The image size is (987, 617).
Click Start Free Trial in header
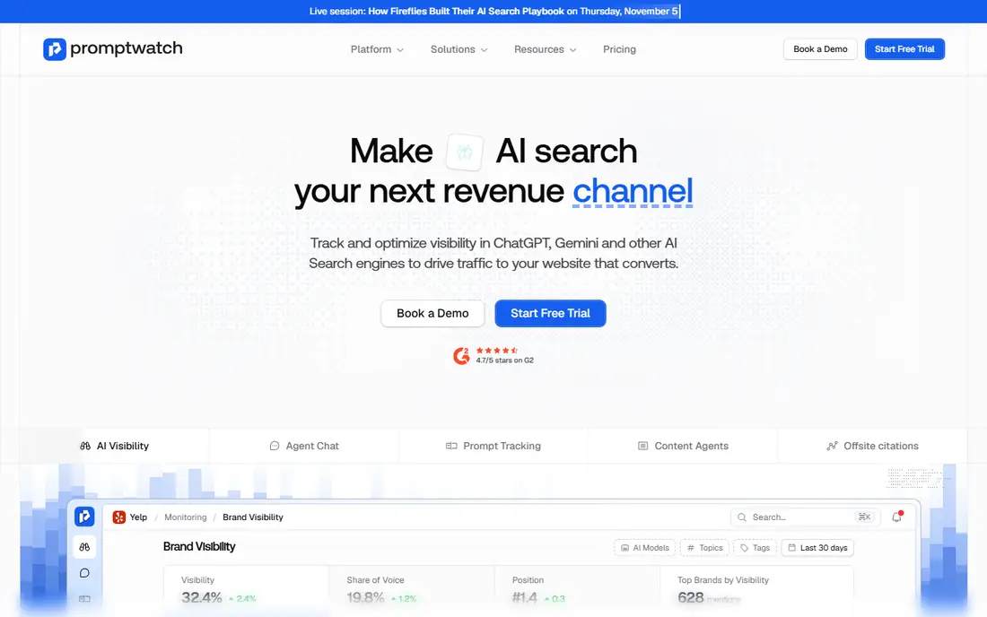coord(904,49)
